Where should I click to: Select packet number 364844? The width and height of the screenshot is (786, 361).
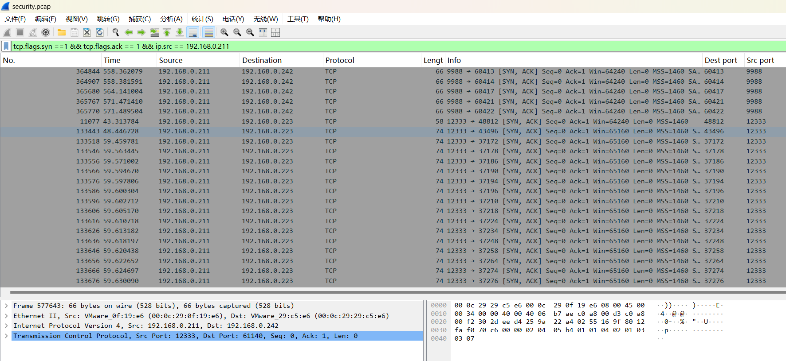point(393,71)
